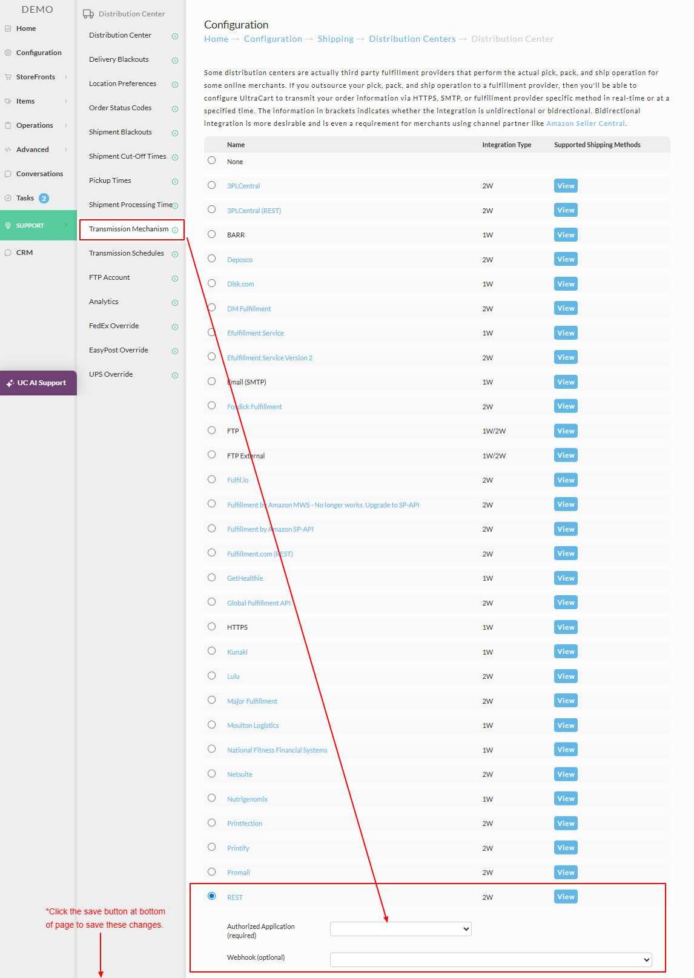Viewport: 694px width, 978px height.
Task: Open Transmission Schedules menu item
Action: coord(127,253)
